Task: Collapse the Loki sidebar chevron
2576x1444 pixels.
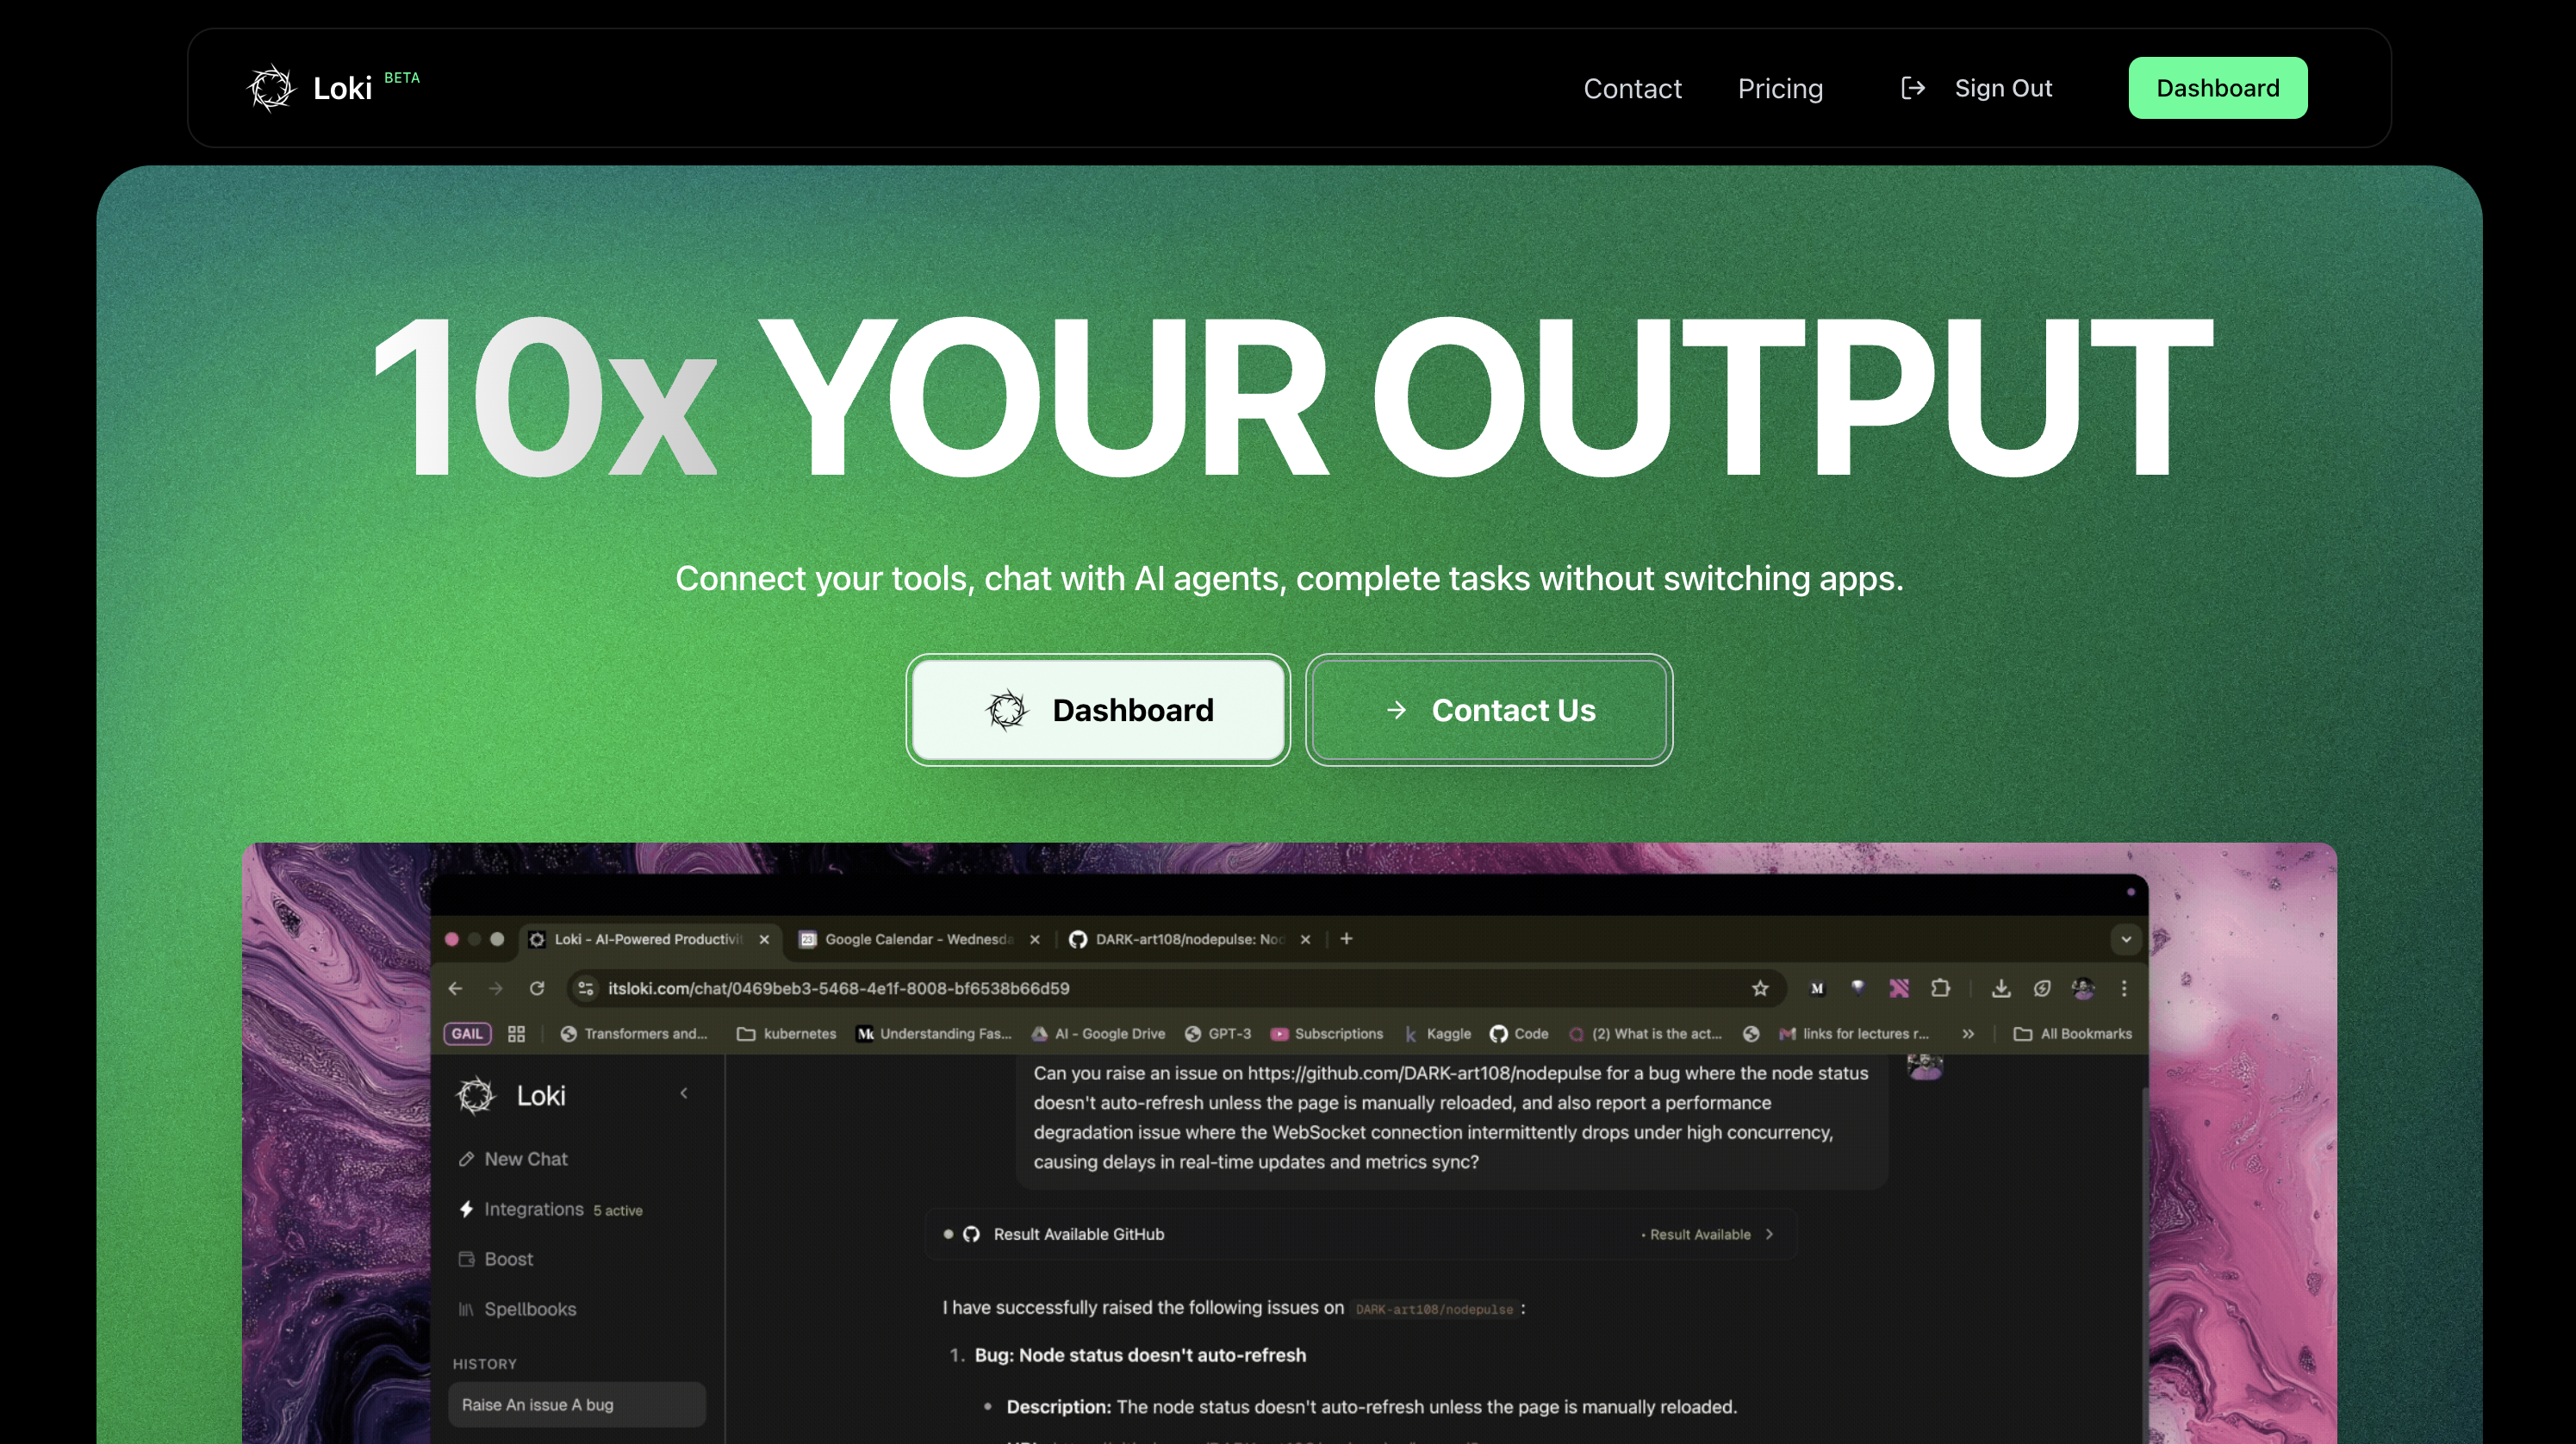Action: pos(684,1093)
